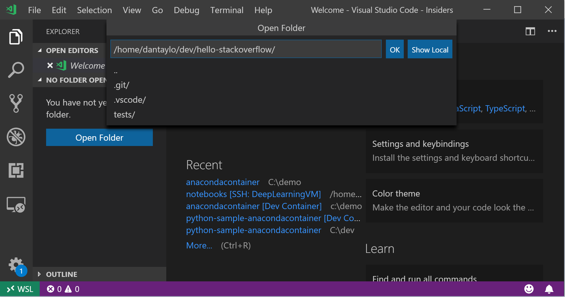Open the Search view in activity bar

[x=16, y=70]
